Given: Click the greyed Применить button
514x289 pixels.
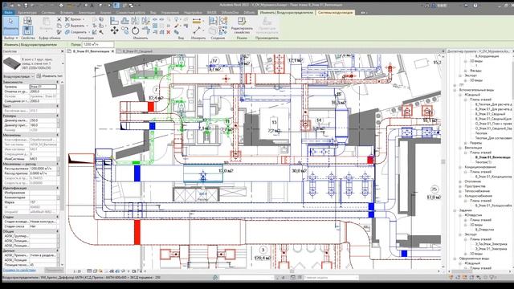Looking at the screenshot, I should [x=54, y=271].
